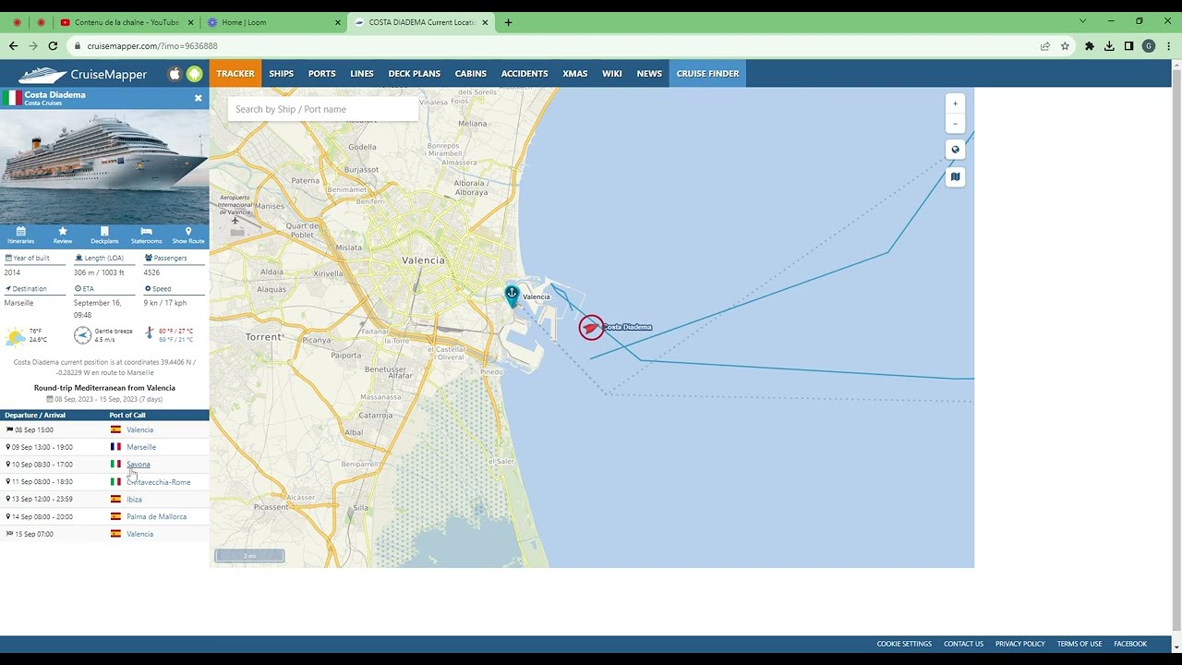The width and height of the screenshot is (1182, 665).
Task: Click the CruiseMapper ship logo
Action: point(82,74)
